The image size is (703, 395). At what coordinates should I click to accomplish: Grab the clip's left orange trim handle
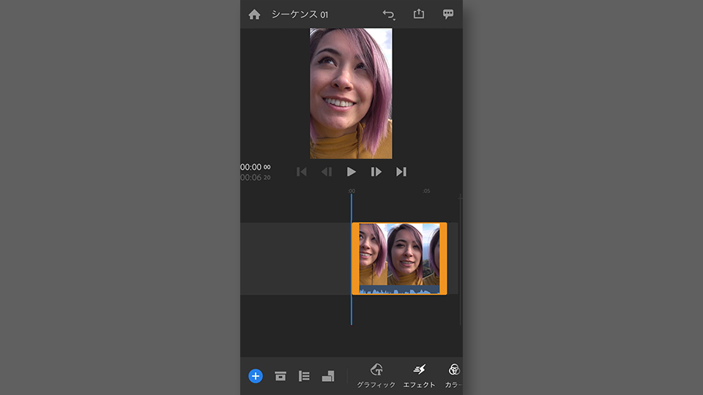356,258
